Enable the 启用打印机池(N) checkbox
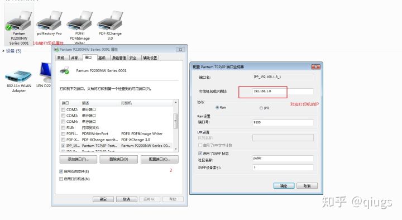Screen dimensions: 402x220 pyautogui.click(x=61, y=179)
